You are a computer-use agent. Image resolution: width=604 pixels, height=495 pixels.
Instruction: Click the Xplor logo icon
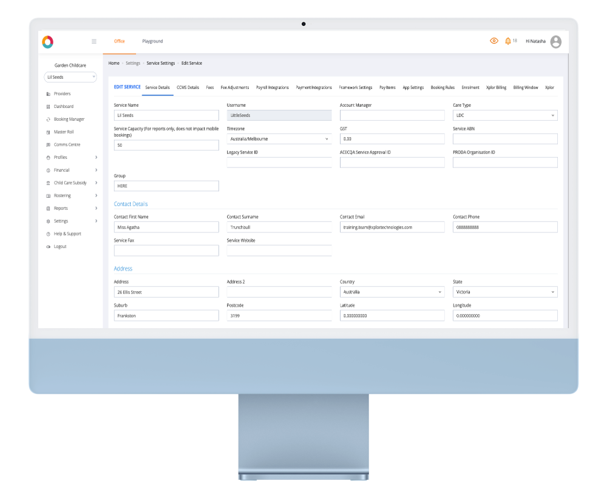48,42
